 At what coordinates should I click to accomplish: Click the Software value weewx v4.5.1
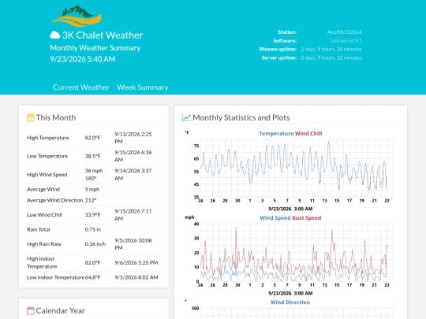click(346, 41)
